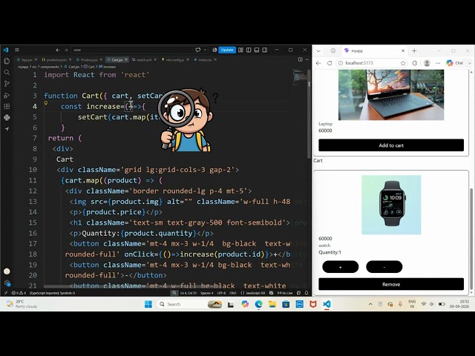This screenshot has height=356, width=475.
Task: Click the blue Update button
Action: pos(227,50)
